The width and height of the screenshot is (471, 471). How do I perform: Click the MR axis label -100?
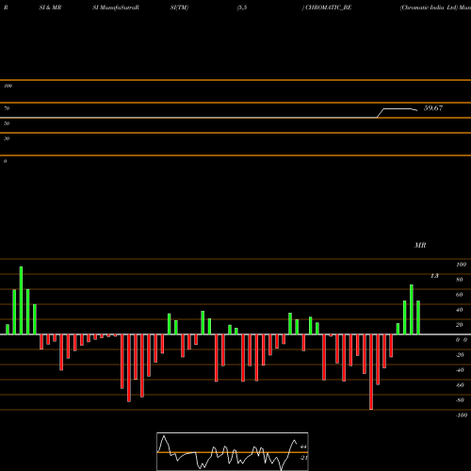coord(462,415)
